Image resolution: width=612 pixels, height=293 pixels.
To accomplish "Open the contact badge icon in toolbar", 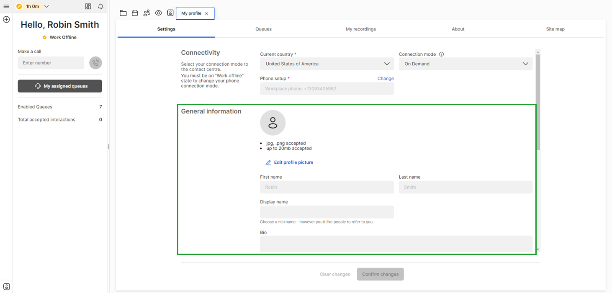I will pos(170,13).
